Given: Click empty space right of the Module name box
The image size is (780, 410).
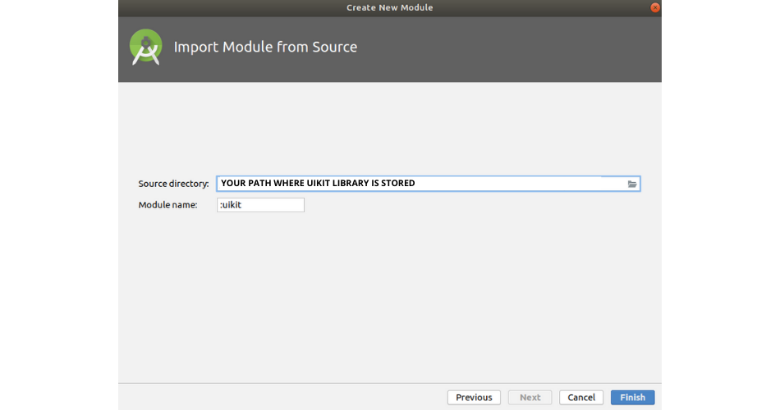Looking at the screenshot, I should pos(473,205).
